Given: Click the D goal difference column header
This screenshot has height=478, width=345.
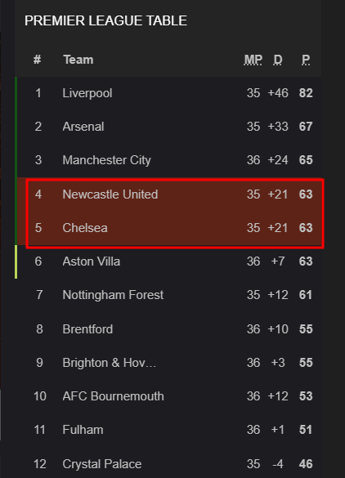Looking at the screenshot, I should (278, 60).
